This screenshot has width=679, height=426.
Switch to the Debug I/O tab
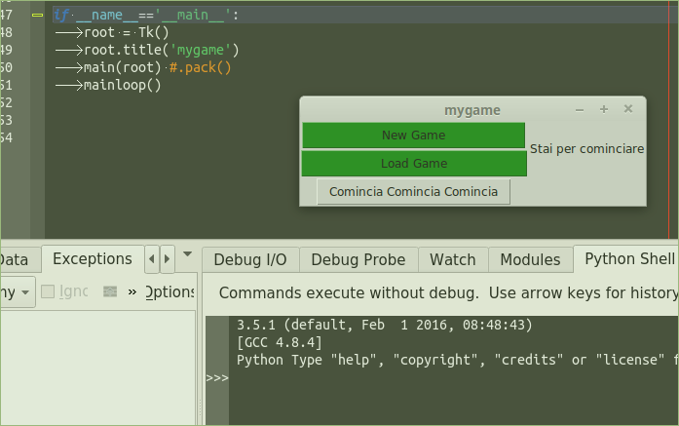(x=249, y=259)
